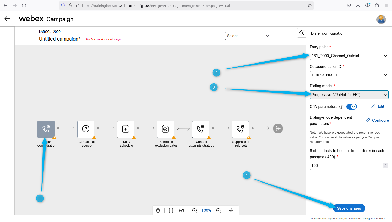The height and width of the screenshot is (222, 392).
Task: Click the Dialer configuration node icon
Action: (46, 129)
